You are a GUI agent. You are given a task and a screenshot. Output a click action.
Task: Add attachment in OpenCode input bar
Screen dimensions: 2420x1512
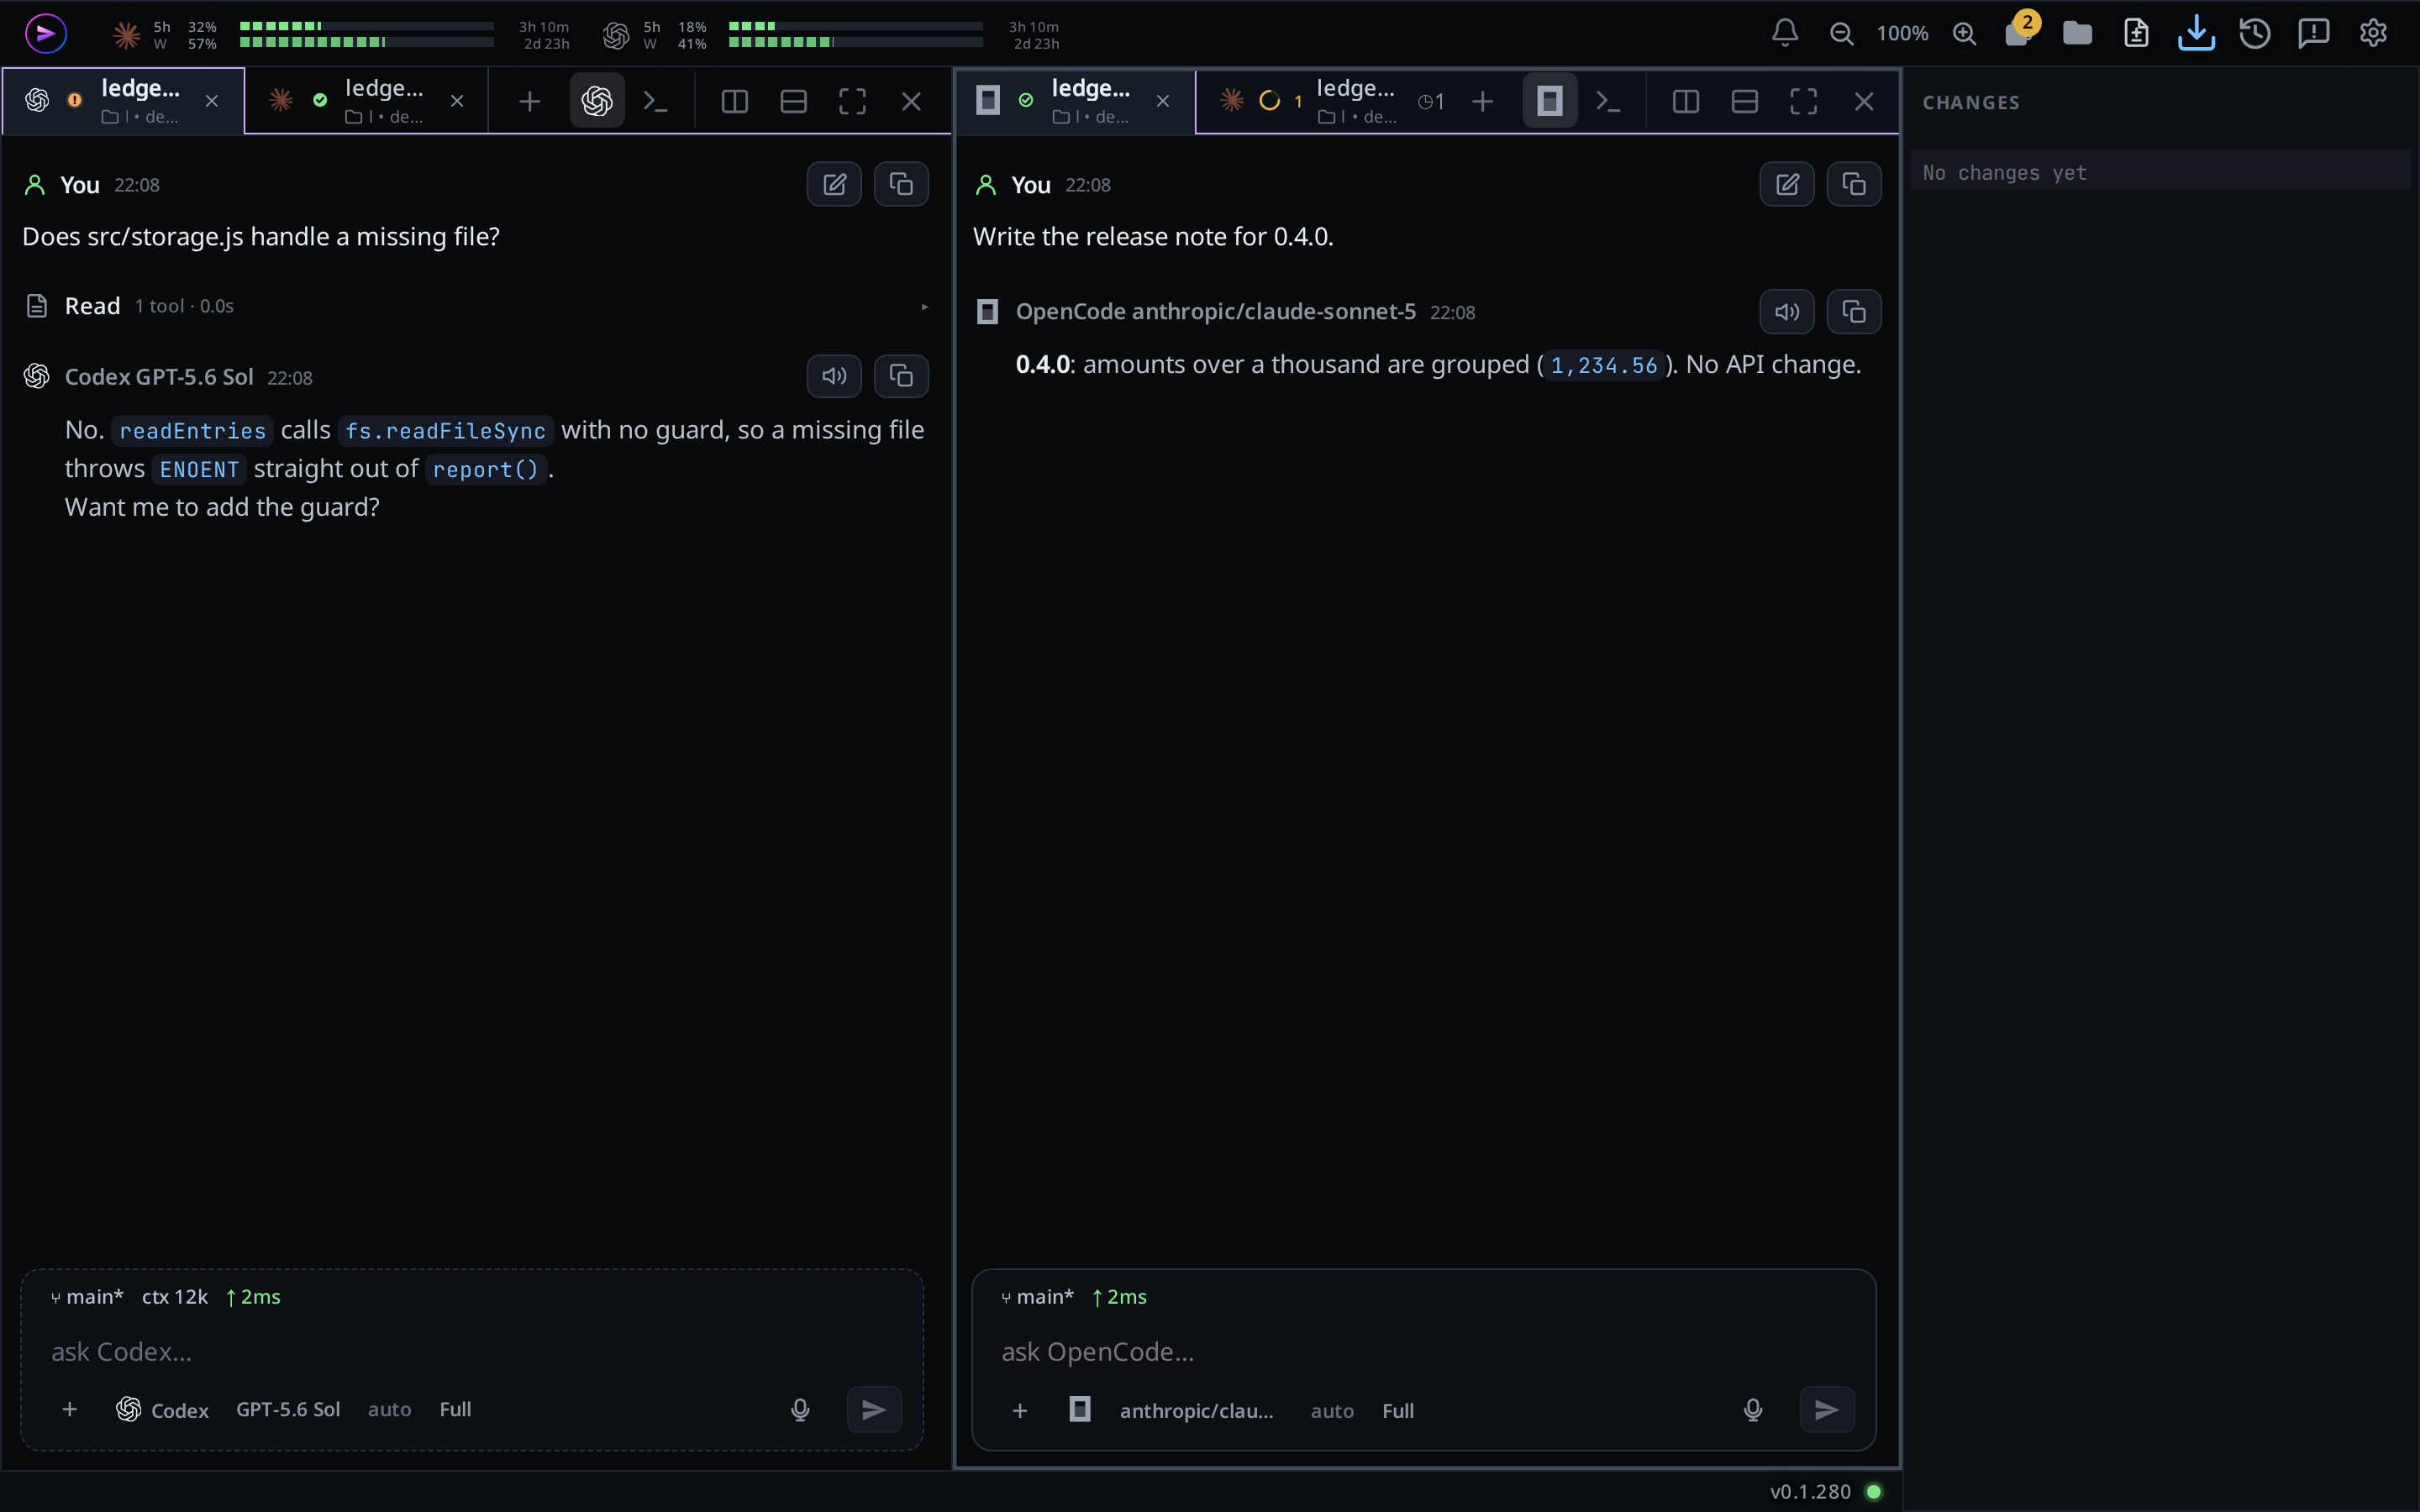[1020, 1411]
